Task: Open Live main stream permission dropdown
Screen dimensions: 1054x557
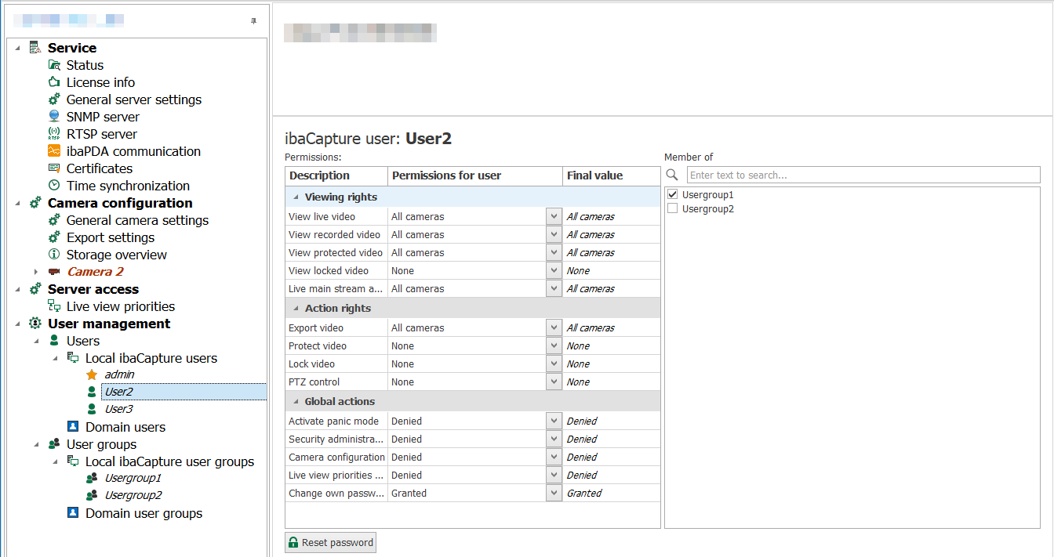Action: click(x=554, y=288)
